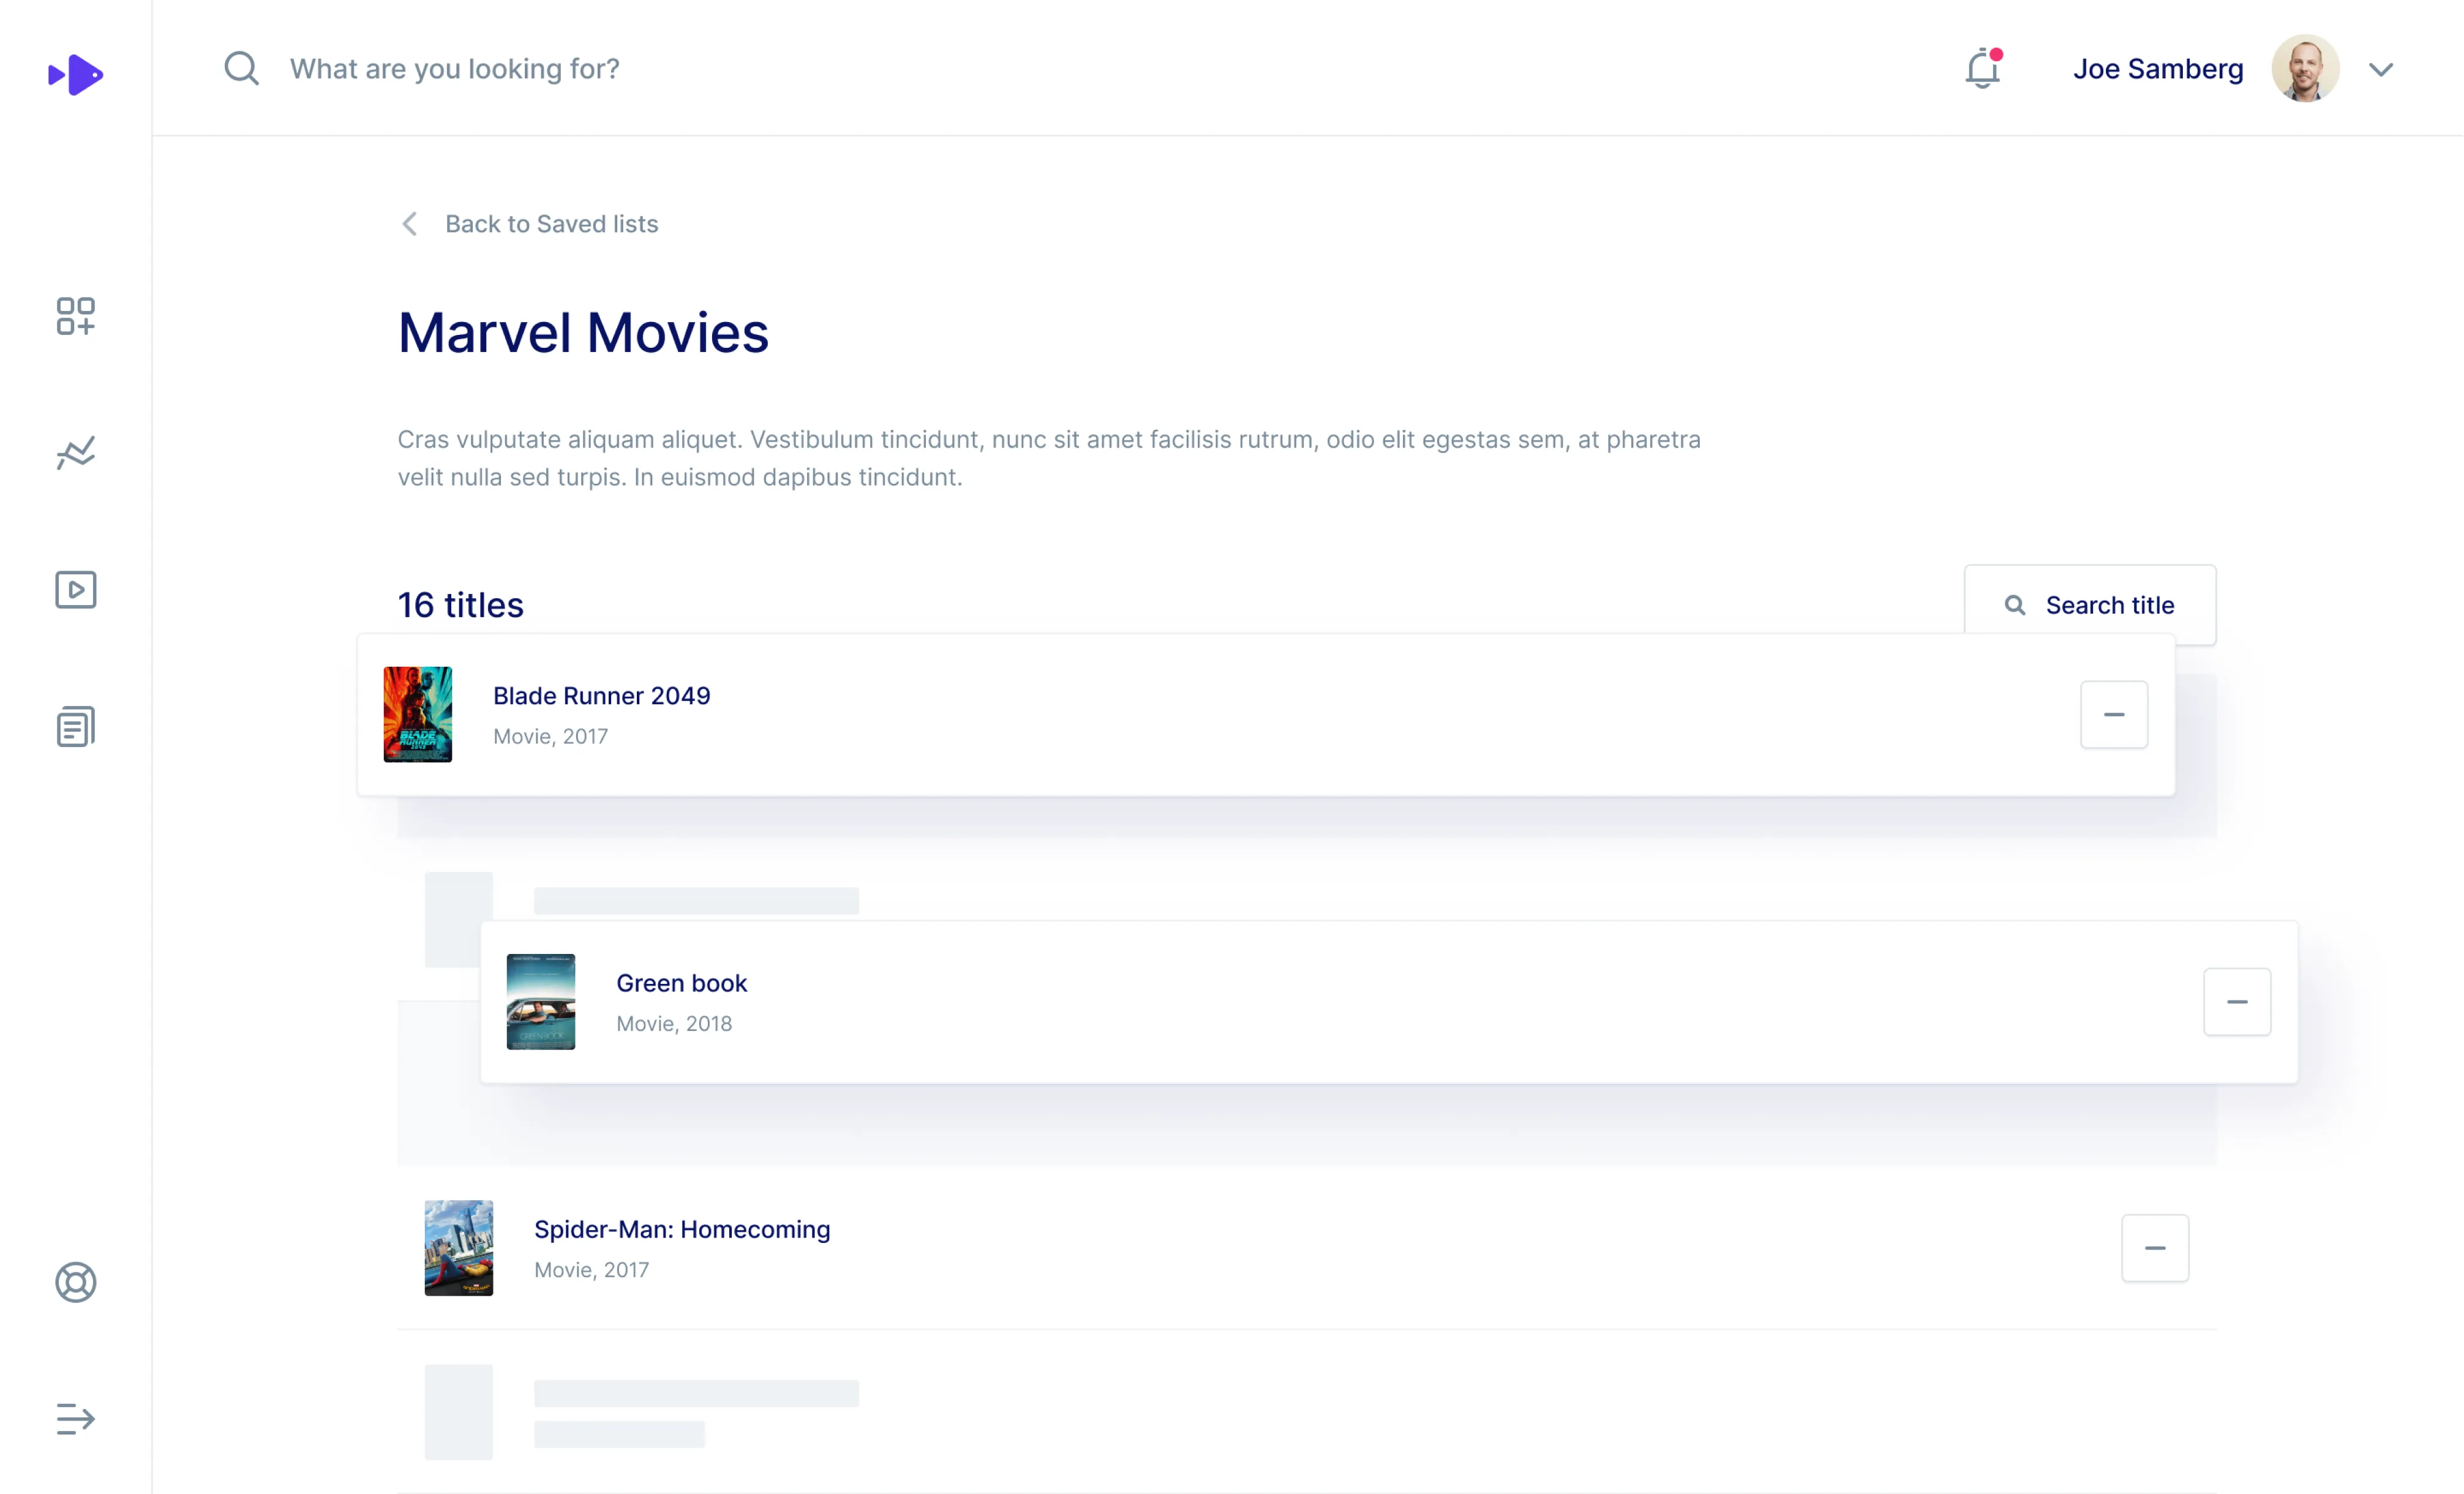Open the analytics line chart sidebar icon

75,453
